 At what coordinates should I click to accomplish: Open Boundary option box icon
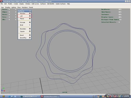pyautogui.click(x=30, y=29)
